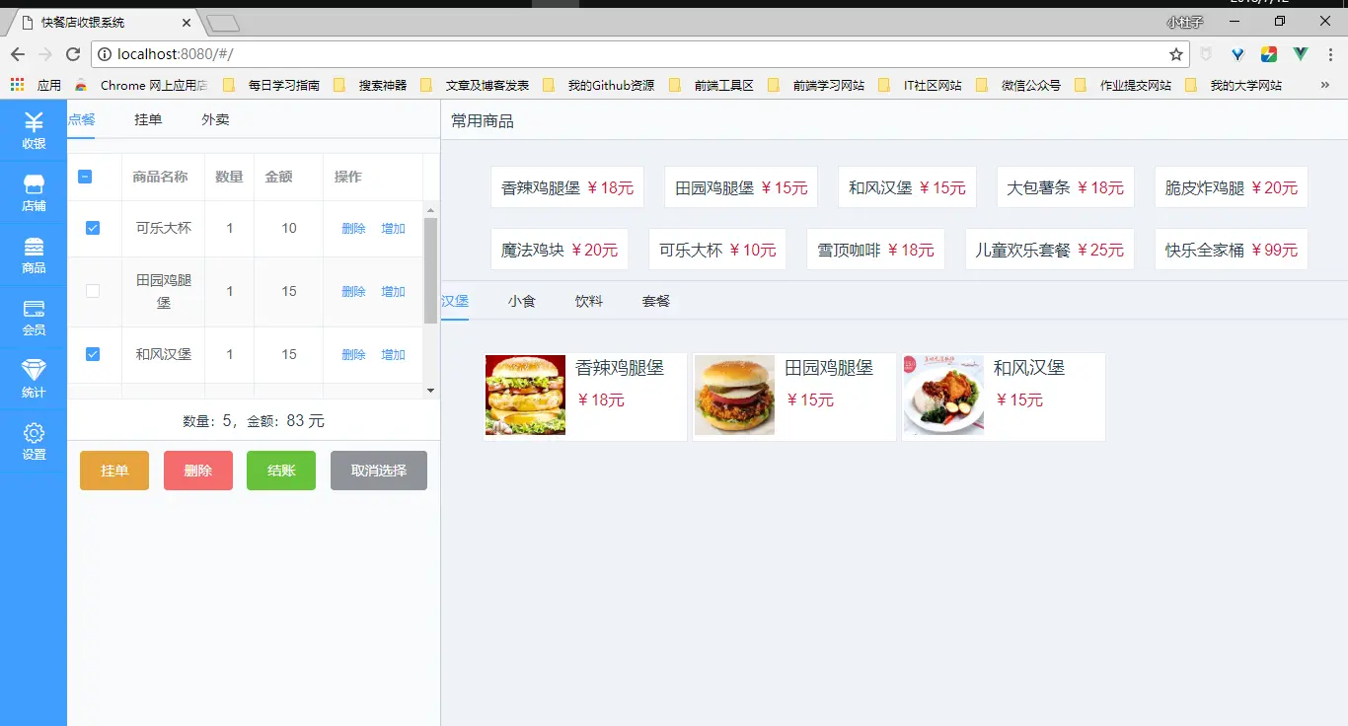Add 香辣鸡腿堡 ¥18元 common item
1348x726 pixels.
(x=567, y=187)
